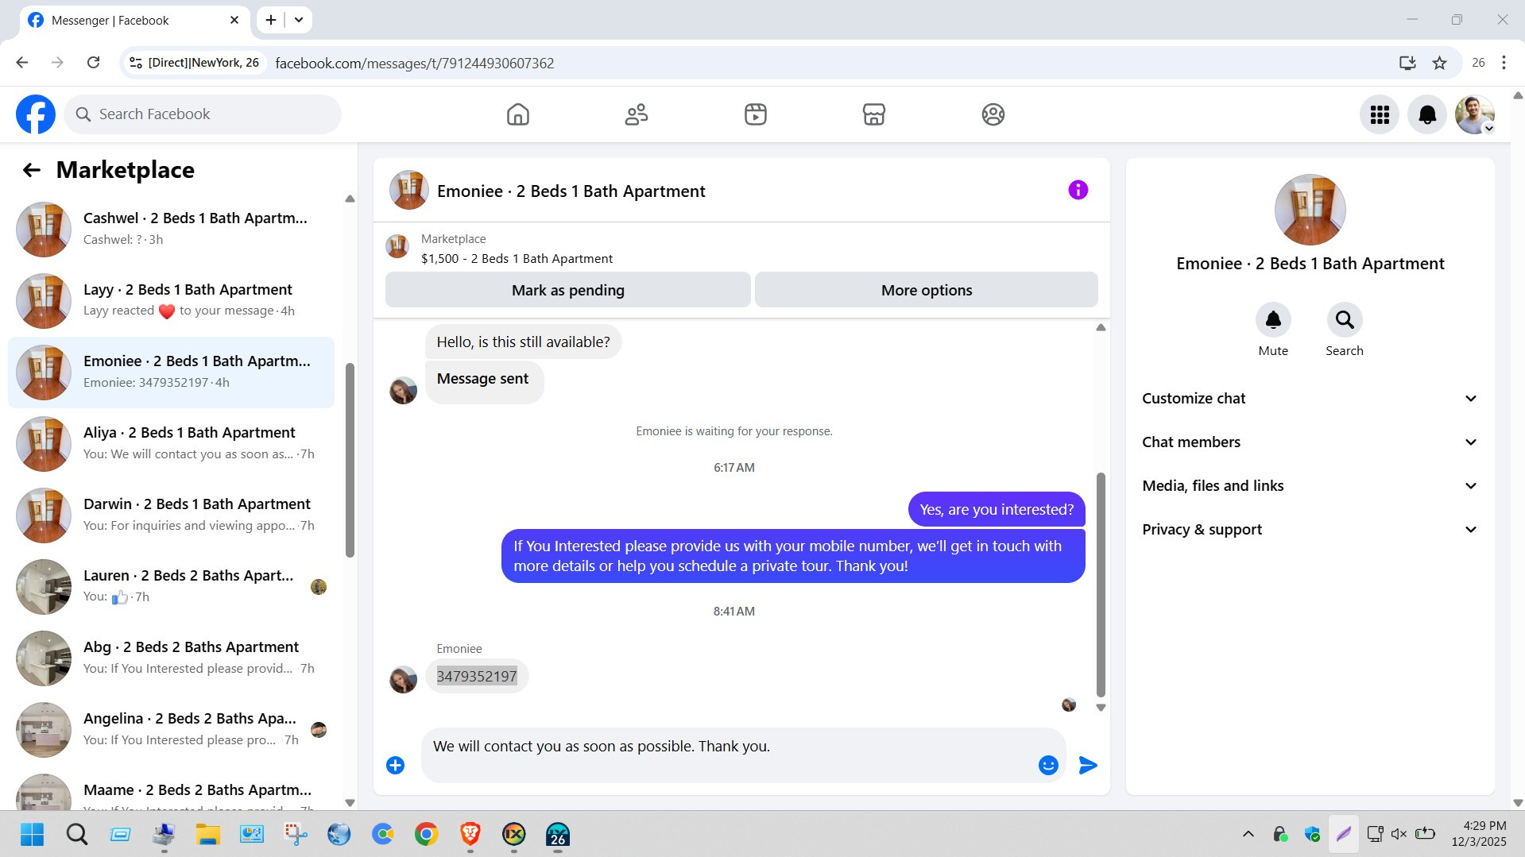
Task: Open the Darwin conversation
Action: [x=171, y=515]
